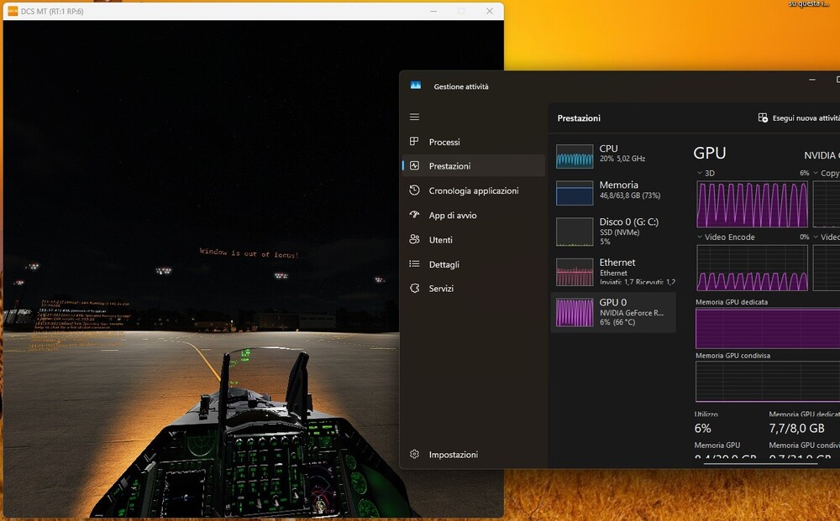Image resolution: width=840 pixels, height=521 pixels.
Task: Click Esegui nuova attività button
Action: tap(799, 117)
